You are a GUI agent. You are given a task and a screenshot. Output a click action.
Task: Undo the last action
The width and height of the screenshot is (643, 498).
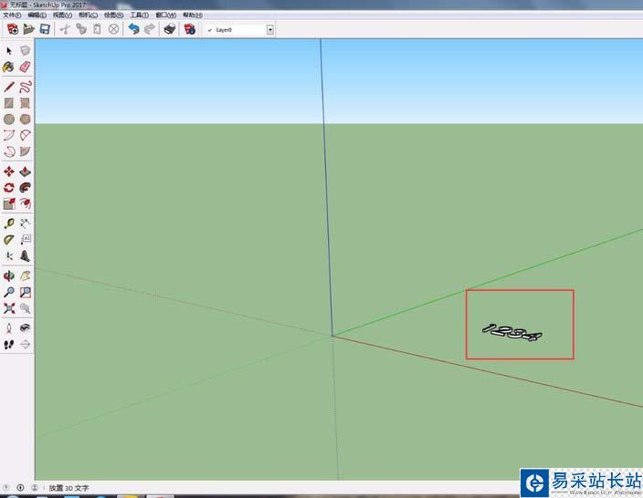133,29
